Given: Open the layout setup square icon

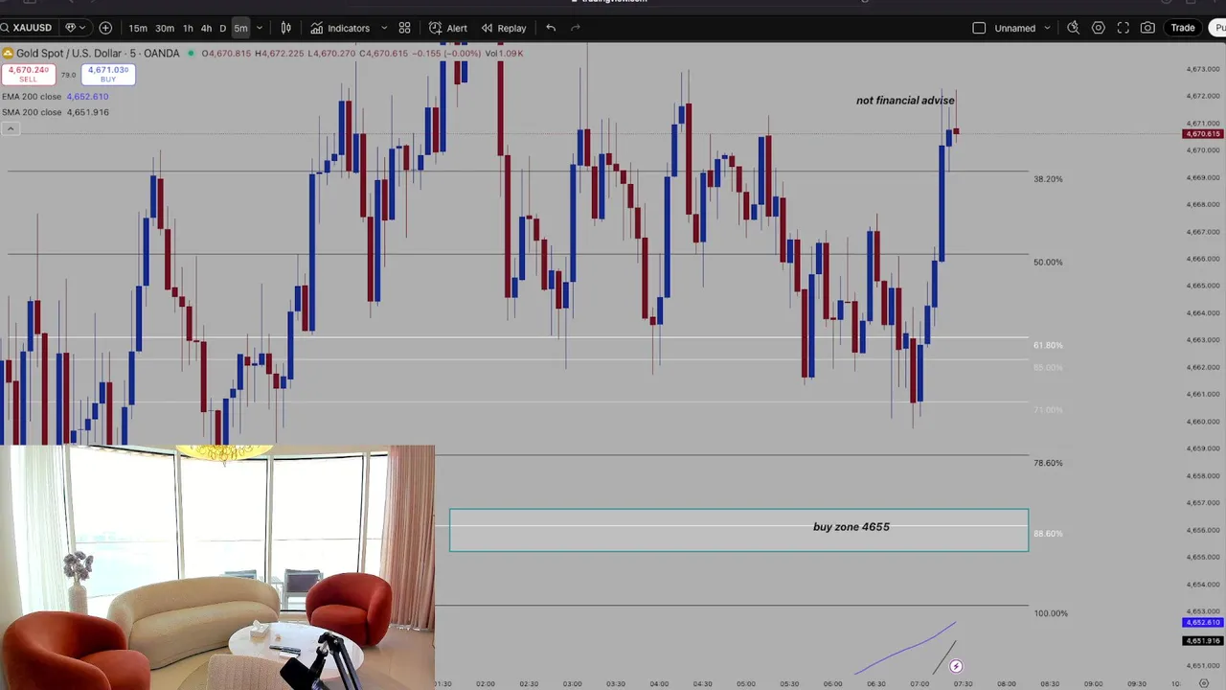Looking at the screenshot, I should 979,28.
